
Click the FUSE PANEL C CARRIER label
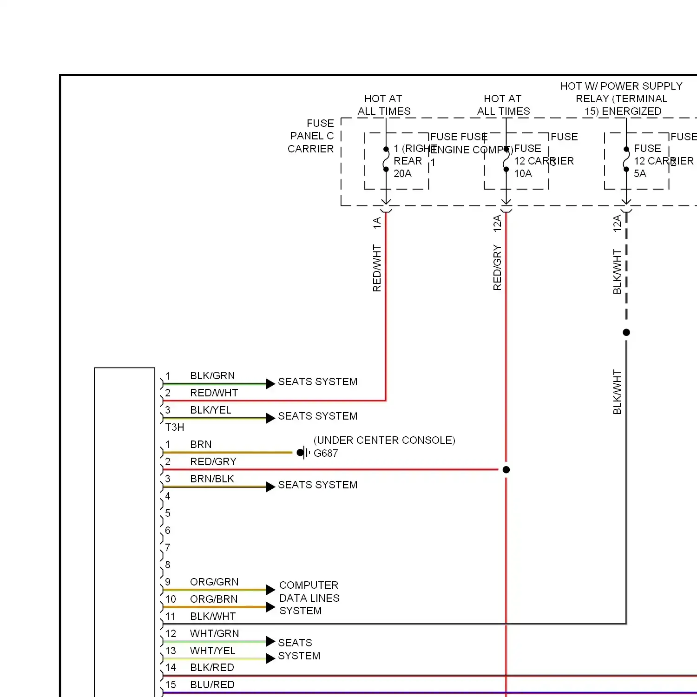(x=311, y=136)
